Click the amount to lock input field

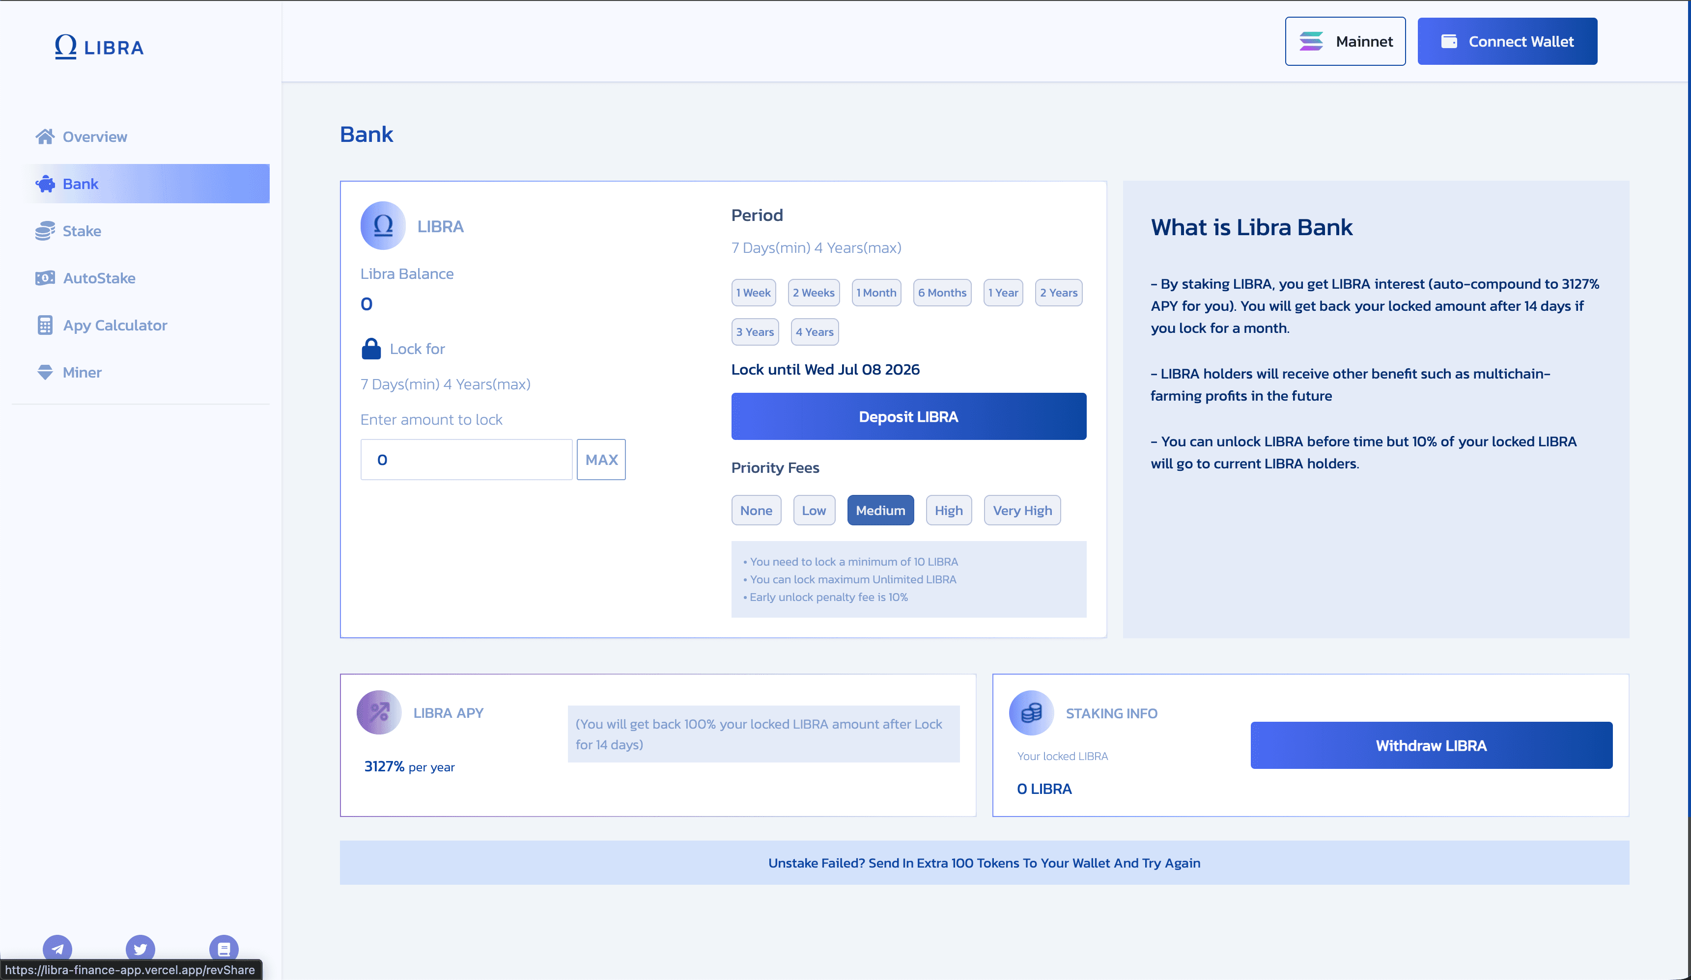tap(466, 460)
